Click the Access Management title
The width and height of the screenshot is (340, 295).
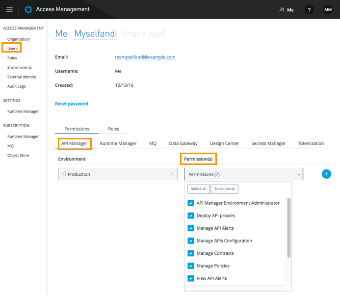[63, 9]
